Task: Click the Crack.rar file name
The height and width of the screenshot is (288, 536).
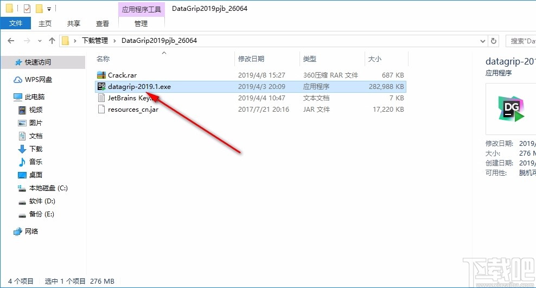Action: [x=123, y=75]
